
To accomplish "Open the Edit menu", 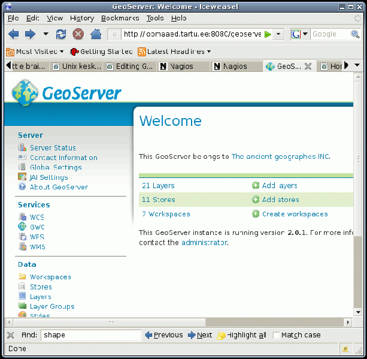I will (x=32, y=18).
